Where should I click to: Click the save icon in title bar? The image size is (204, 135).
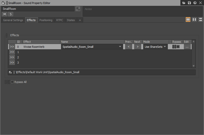[x=189, y=3]
